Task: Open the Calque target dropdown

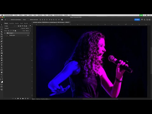Action: coord(25,20)
